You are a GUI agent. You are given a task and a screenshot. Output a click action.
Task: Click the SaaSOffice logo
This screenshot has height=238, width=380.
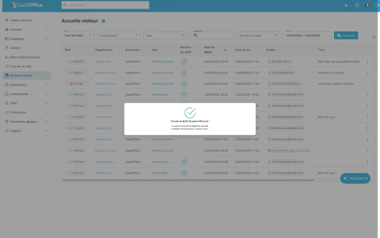tap(27, 5)
